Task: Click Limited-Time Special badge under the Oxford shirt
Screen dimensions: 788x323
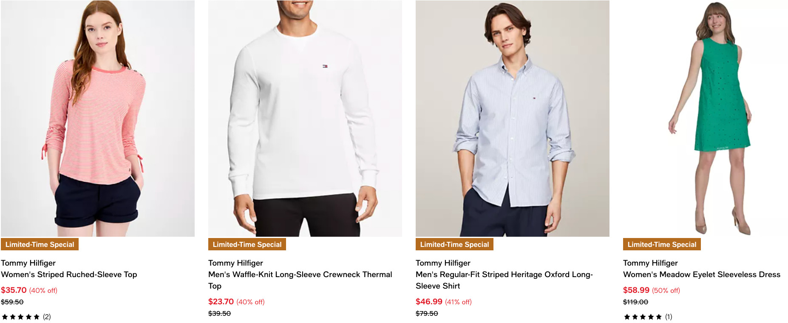Action: (x=454, y=244)
